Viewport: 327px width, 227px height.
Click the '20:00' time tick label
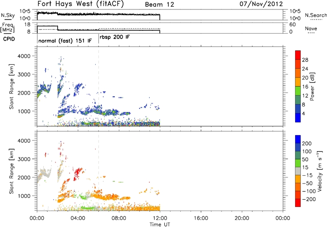point(242,218)
